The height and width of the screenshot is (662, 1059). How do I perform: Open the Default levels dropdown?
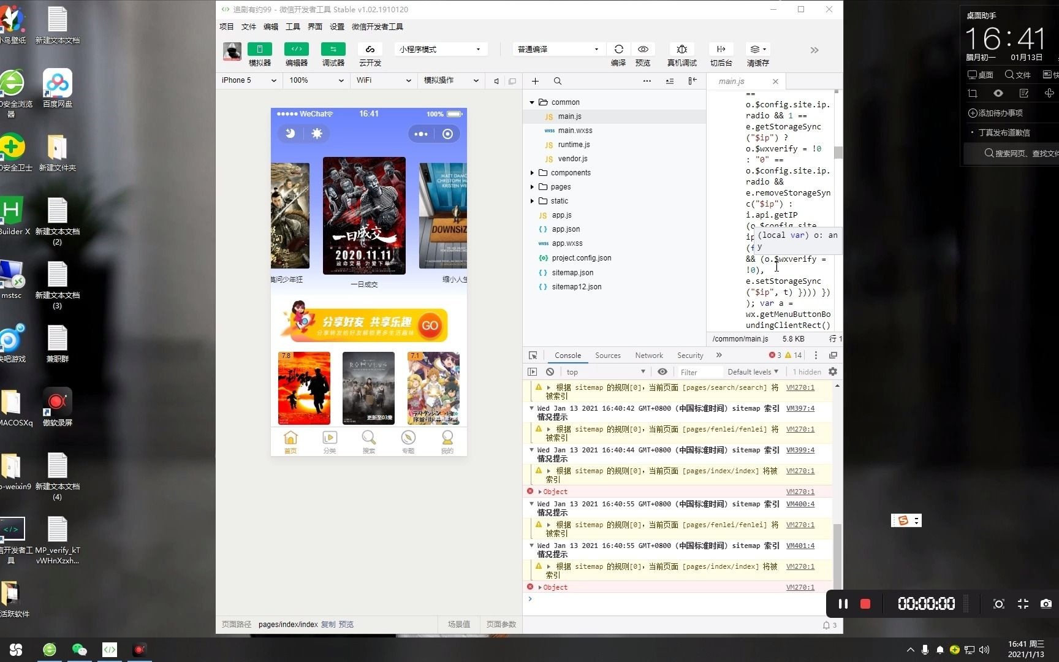pyautogui.click(x=753, y=372)
